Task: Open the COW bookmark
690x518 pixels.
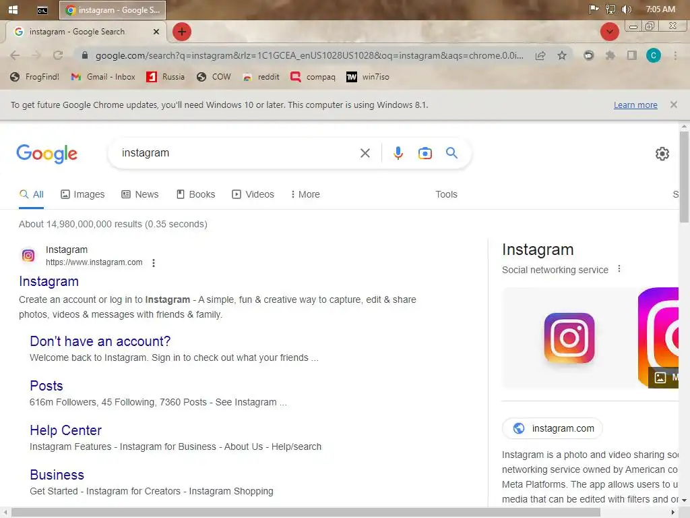Action: click(214, 77)
